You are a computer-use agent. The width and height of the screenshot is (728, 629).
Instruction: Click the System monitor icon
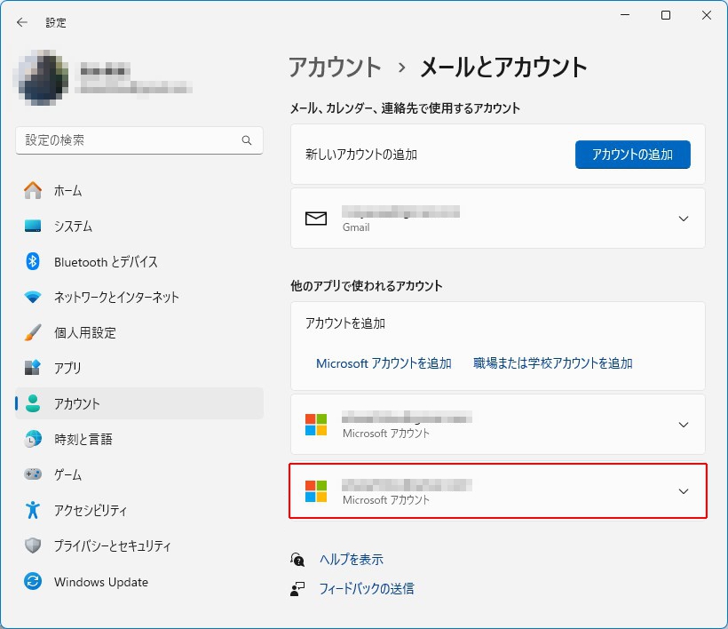point(33,226)
